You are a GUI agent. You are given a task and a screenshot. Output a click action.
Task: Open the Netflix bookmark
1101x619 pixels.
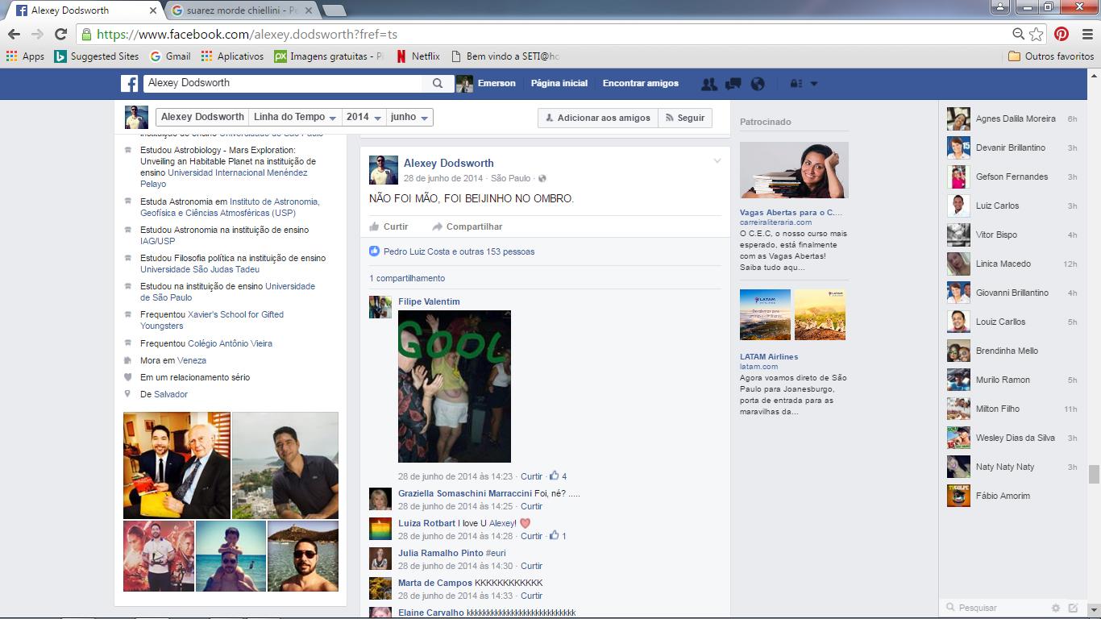418,56
